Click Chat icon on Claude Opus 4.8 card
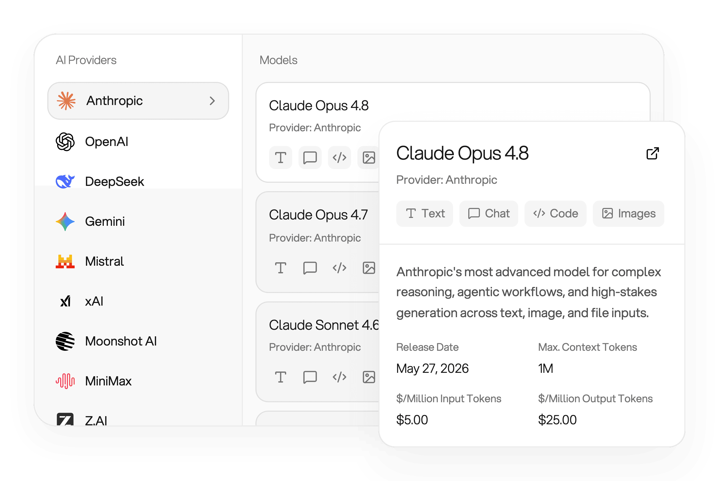This screenshot has width=719, height=481. (x=310, y=158)
